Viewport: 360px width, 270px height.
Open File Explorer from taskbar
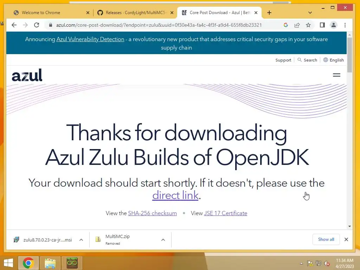50,263
